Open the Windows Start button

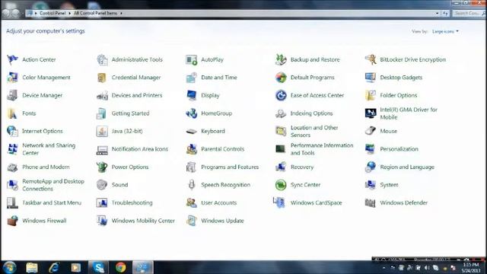[x=9, y=267]
